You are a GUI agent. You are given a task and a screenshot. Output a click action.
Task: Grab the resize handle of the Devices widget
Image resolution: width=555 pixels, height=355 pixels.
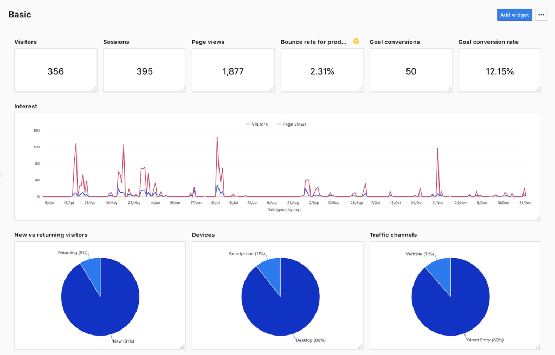coord(360,346)
